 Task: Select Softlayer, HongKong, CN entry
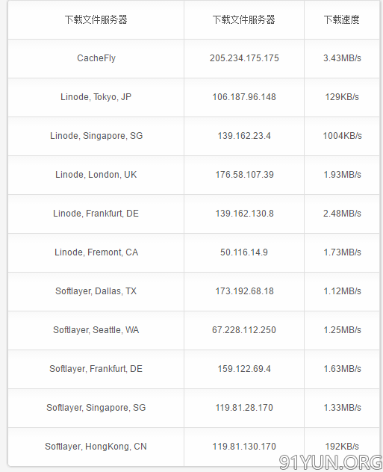96,447
